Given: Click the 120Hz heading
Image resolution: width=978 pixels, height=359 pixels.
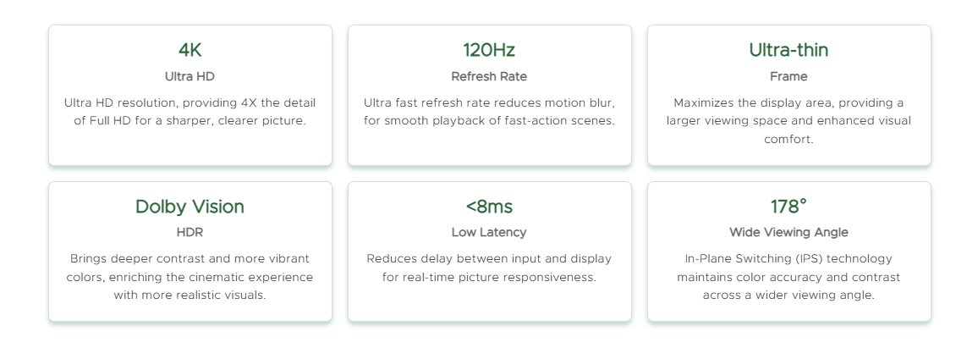Looking at the screenshot, I should coord(489,50).
